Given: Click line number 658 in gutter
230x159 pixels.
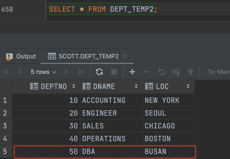Looking at the screenshot, I should click(7, 9).
